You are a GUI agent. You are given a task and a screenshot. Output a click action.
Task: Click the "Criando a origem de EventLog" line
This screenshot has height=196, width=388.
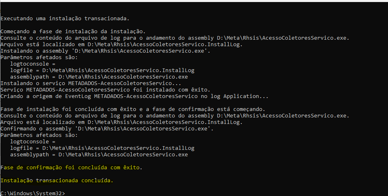(x=134, y=96)
